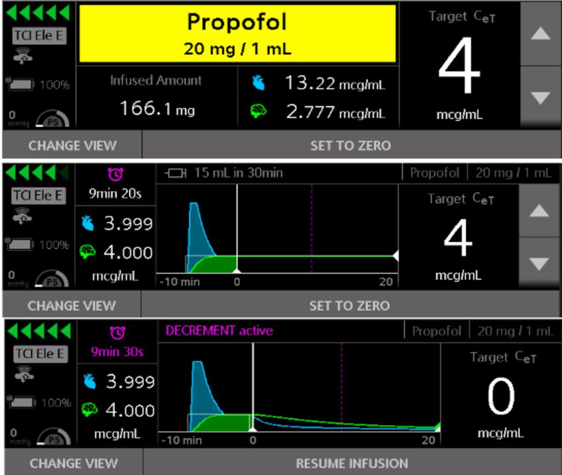Viewport: 562px width, 475px height.
Task: Click green infusion arrows in top panel
Action: (x=38, y=13)
